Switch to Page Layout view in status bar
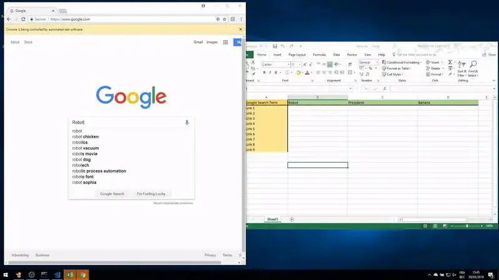499x280 pixels. pyautogui.click(x=435, y=226)
